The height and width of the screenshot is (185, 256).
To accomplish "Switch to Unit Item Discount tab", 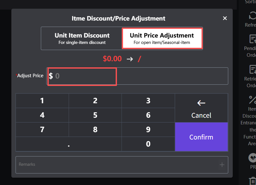I will 82,38.
